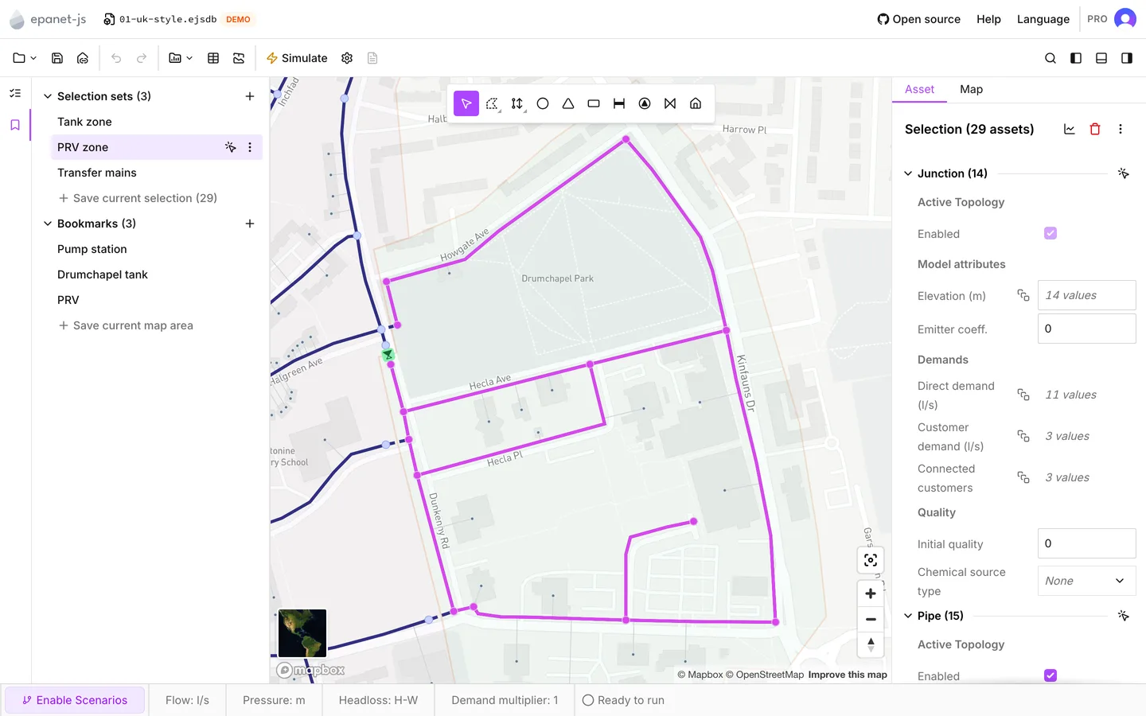Viewport: 1146px width, 716px height.
Task: Pick the customer point house tool
Action: (x=696, y=103)
